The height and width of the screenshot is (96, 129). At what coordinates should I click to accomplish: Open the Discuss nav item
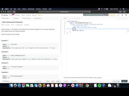point(34,15)
